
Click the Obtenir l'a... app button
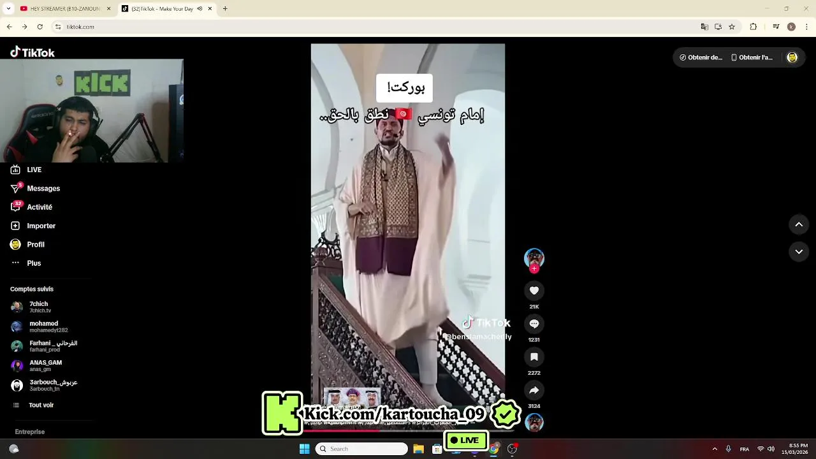point(752,57)
